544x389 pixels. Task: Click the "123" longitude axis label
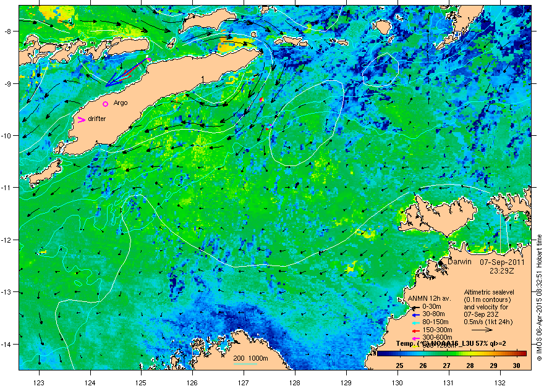(39, 383)
